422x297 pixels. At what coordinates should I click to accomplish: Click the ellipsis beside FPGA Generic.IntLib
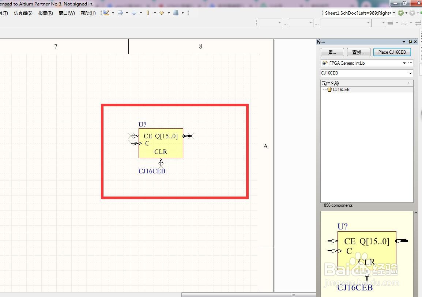410,63
